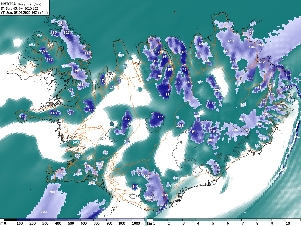
Task: Click the visibility value 716 on the map
Action: point(263,138)
